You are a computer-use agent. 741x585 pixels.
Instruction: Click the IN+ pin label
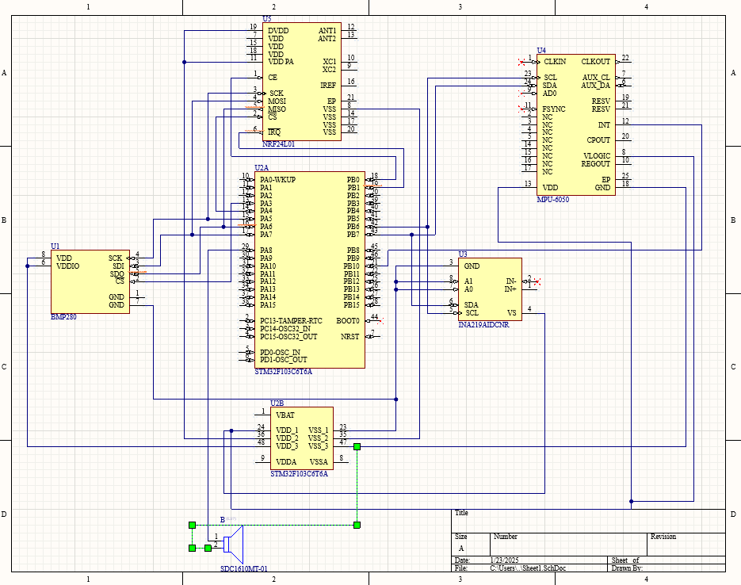[x=510, y=289]
